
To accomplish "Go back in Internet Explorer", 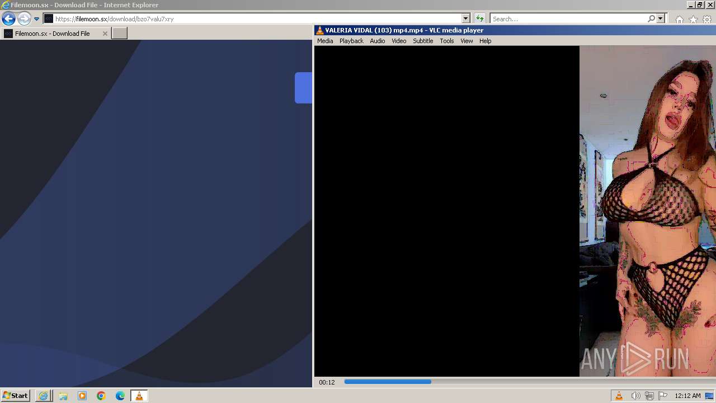I will tap(8, 18).
